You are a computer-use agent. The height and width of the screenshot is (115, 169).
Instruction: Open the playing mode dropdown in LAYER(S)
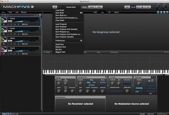tap(116, 91)
